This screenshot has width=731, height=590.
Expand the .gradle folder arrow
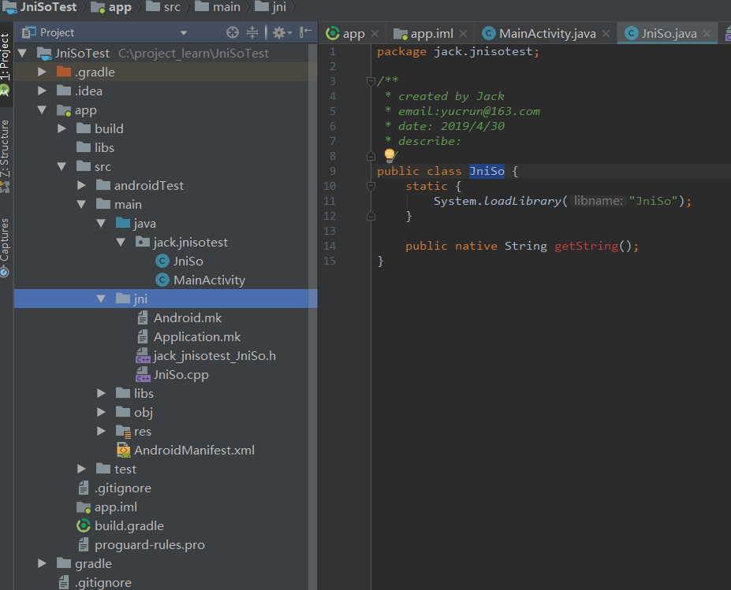click(x=42, y=72)
